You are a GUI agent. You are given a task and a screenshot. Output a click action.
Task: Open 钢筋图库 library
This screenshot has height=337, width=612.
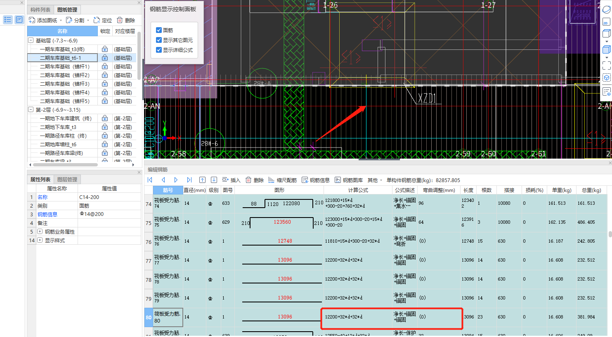(349, 180)
